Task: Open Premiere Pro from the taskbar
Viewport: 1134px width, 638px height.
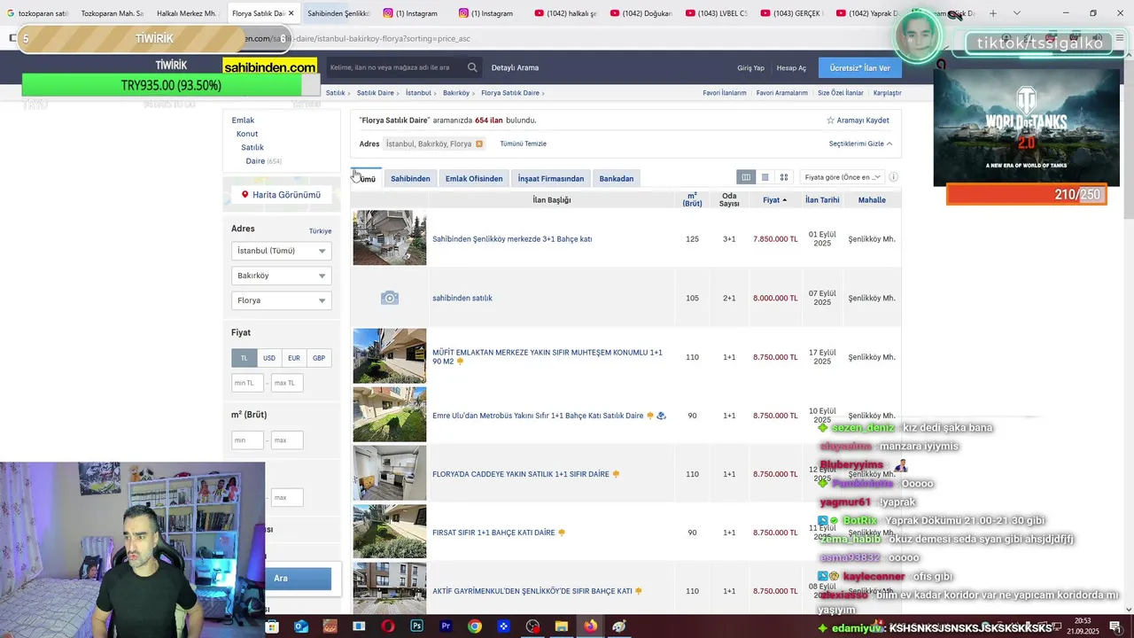Action: [x=446, y=626]
